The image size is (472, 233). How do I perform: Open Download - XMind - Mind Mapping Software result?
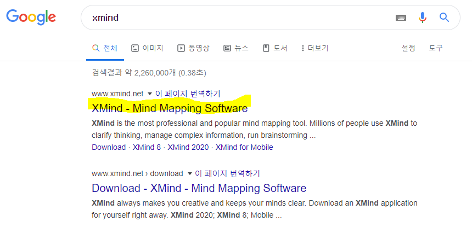coord(199,188)
